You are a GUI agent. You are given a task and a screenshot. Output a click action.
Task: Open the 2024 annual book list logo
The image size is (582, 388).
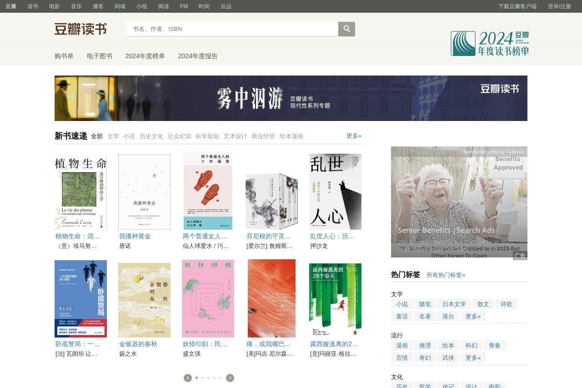(x=490, y=44)
